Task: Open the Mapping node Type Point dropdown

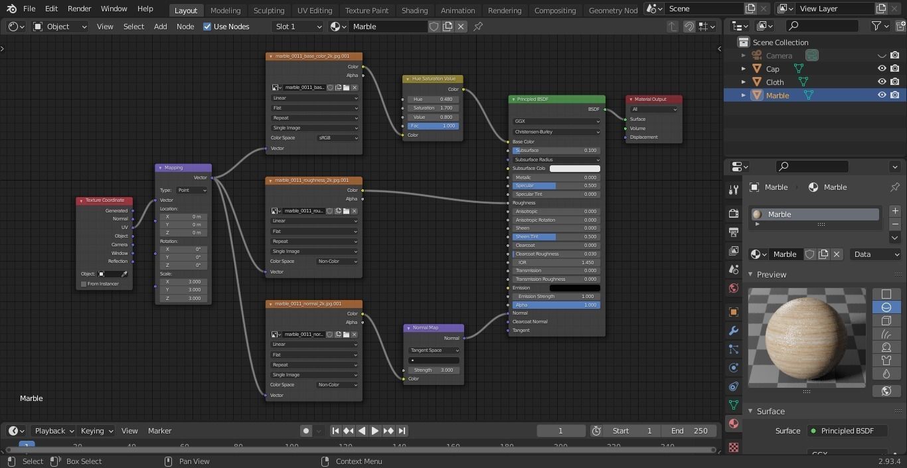Action: pyautogui.click(x=191, y=191)
